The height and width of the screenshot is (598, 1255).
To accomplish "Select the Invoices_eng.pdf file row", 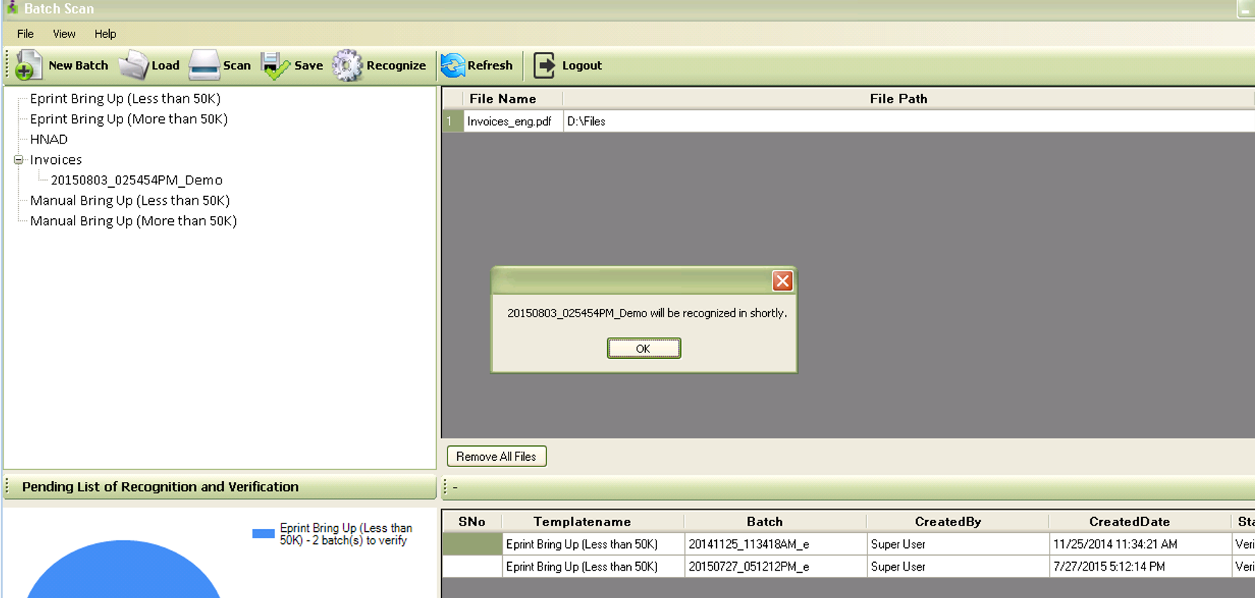I will [509, 121].
